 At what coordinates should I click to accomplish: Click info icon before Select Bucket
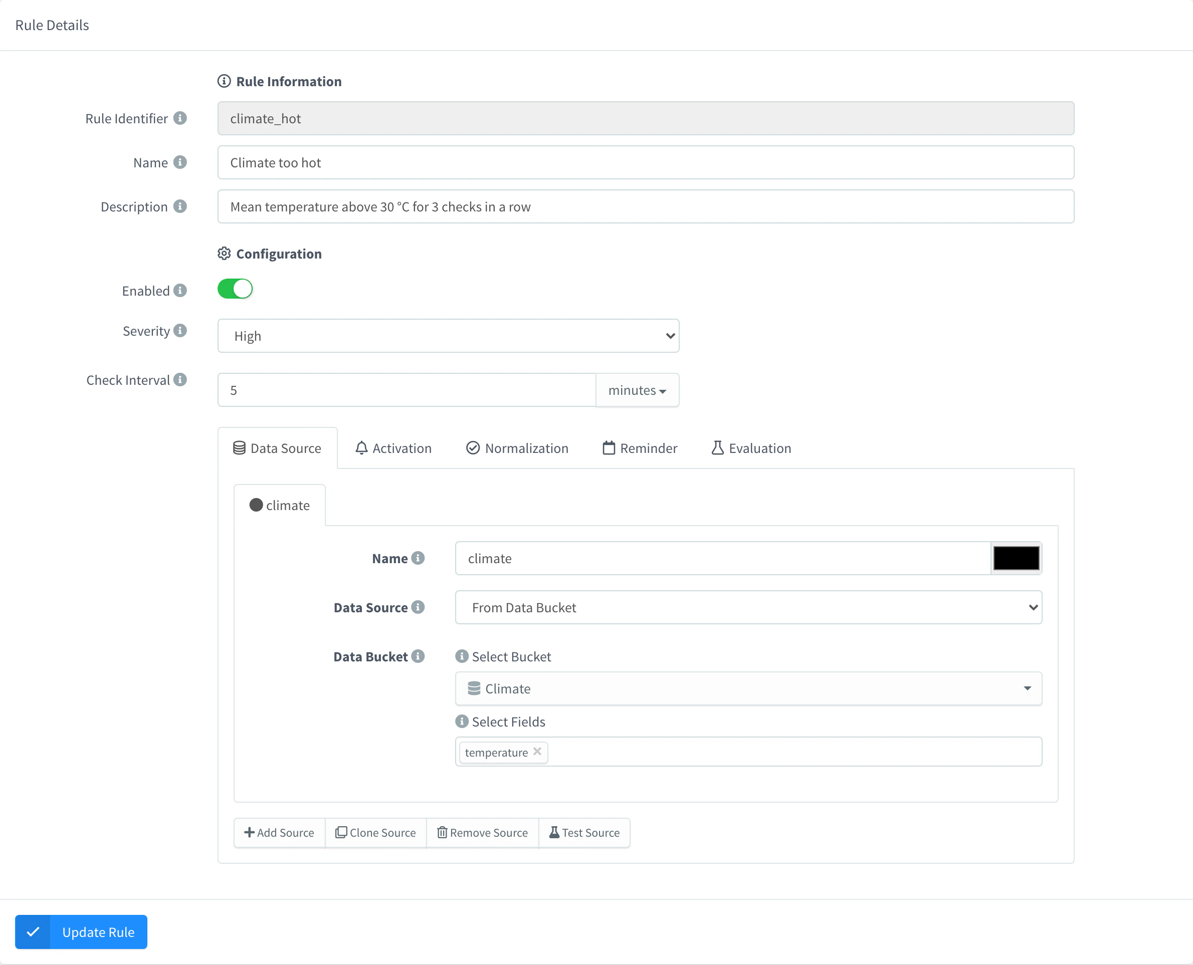tap(462, 656)
